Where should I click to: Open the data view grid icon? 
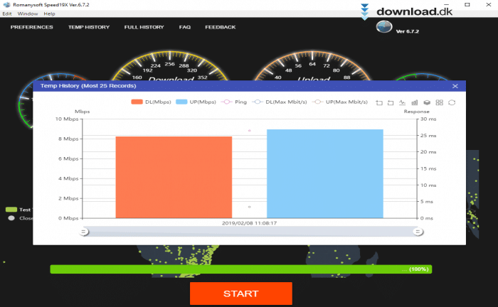(439, 102)
